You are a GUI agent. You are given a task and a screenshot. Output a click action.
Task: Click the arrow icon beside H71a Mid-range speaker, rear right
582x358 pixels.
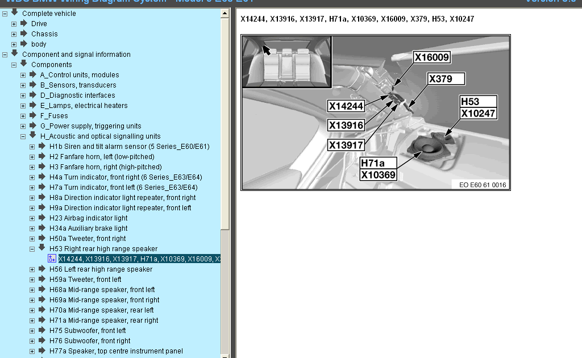pyautogui.click(x=42, y=320)
